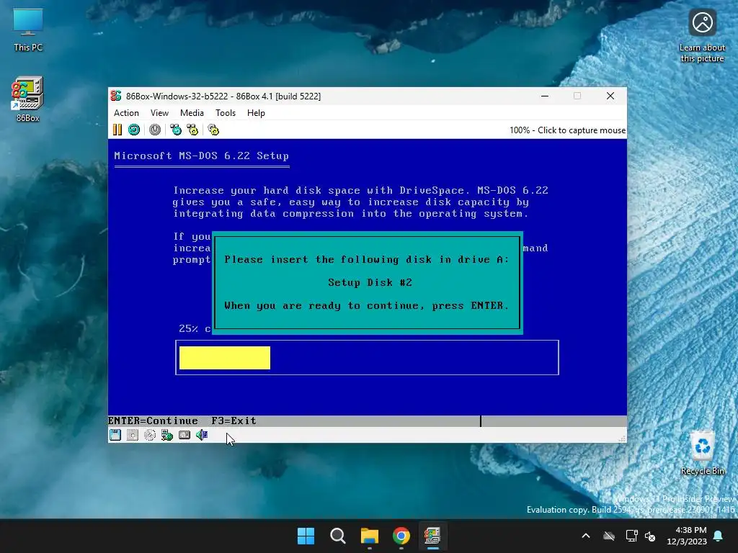
Task: Open the Media menu
Action: (192, 113)
